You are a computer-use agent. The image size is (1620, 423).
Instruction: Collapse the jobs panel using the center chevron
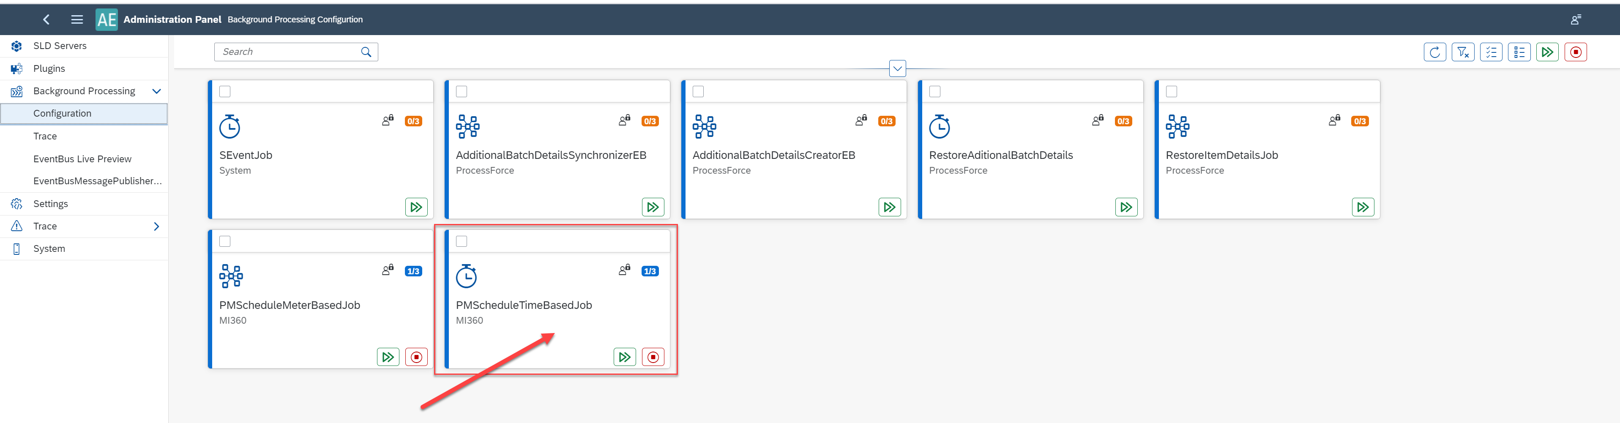coord(897,68)
